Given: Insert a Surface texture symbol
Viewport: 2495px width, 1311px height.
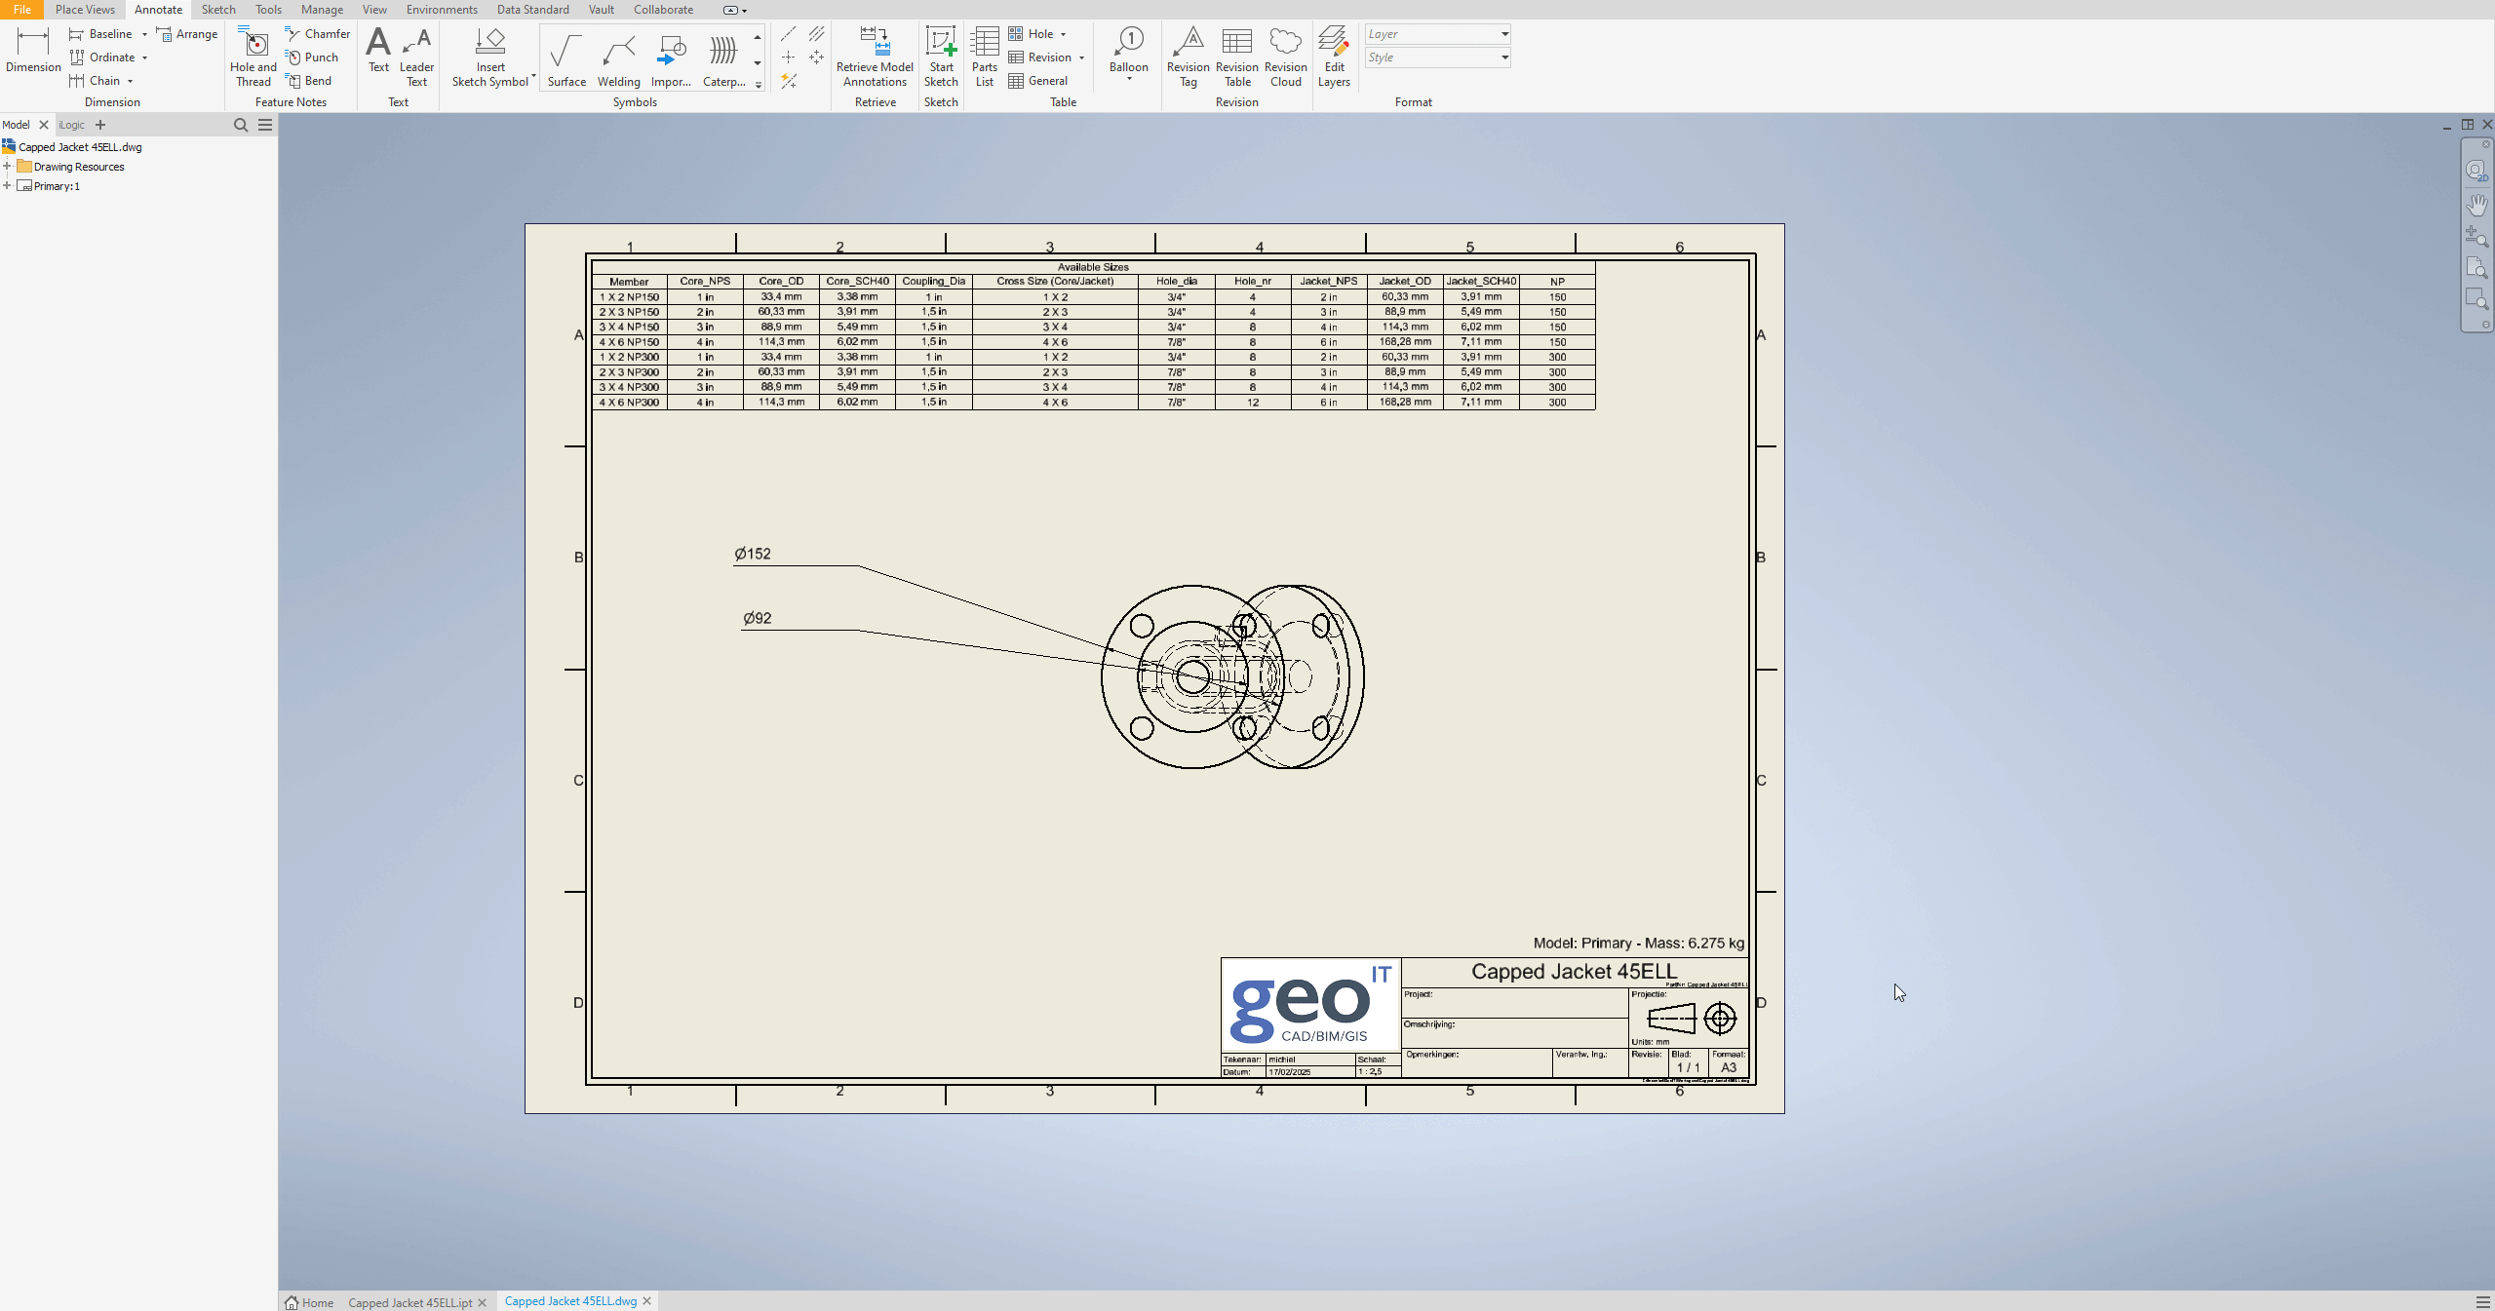Looking at the screenshot, I should click(x=566, y=58).
